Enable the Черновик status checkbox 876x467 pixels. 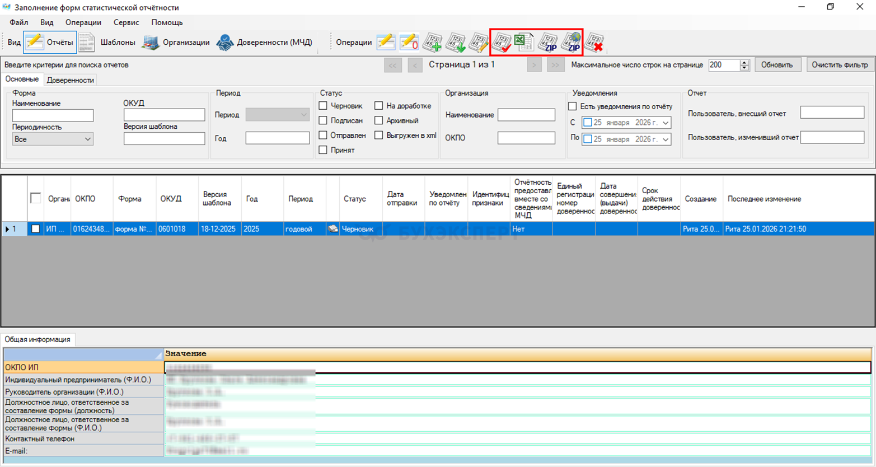click(x=323, y=106)
